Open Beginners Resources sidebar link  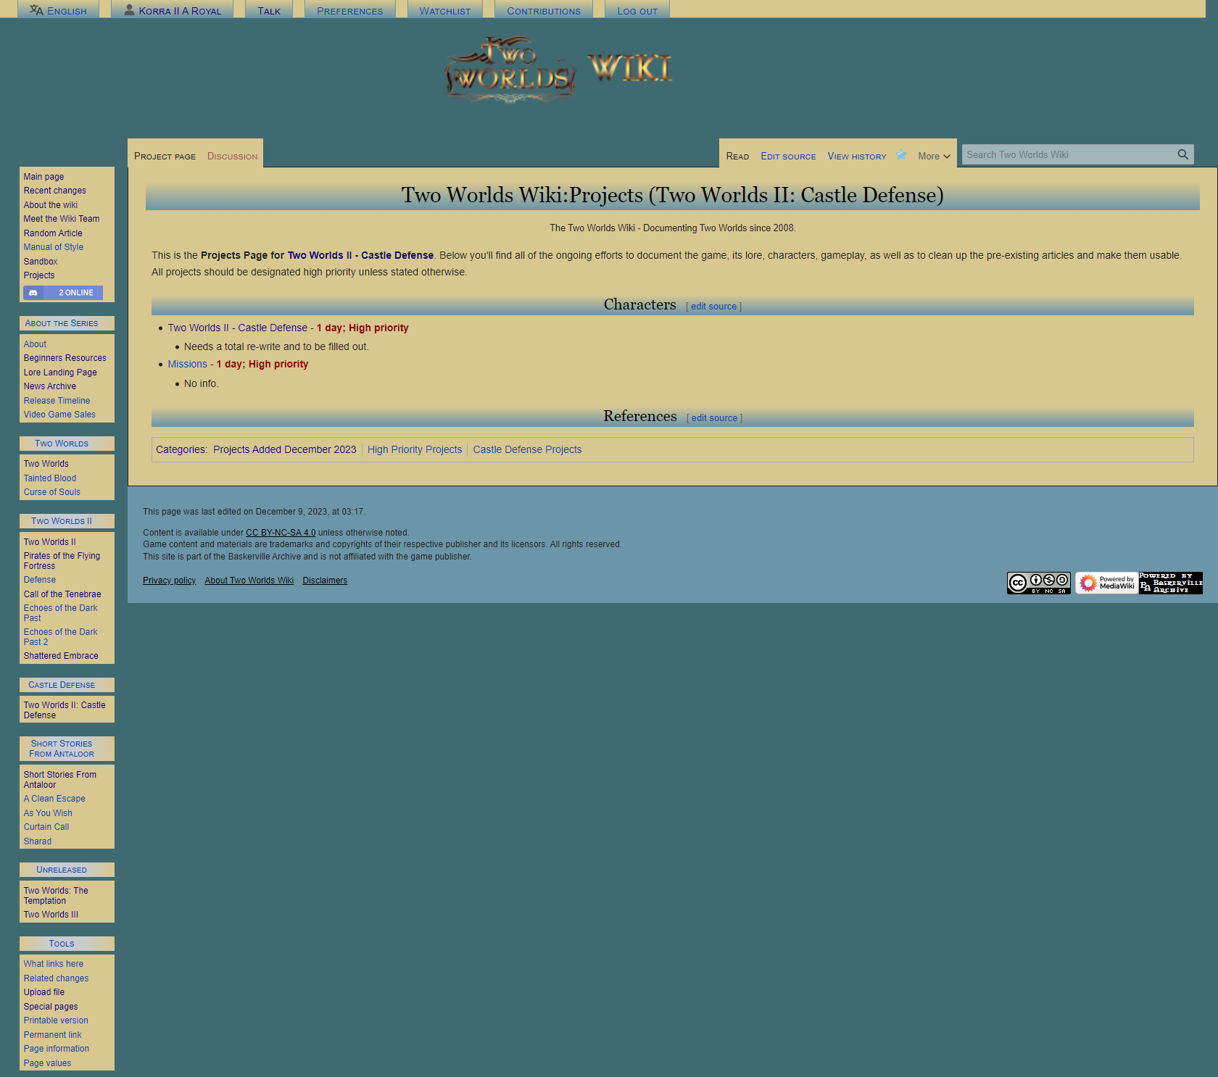(x=65, y=358)
